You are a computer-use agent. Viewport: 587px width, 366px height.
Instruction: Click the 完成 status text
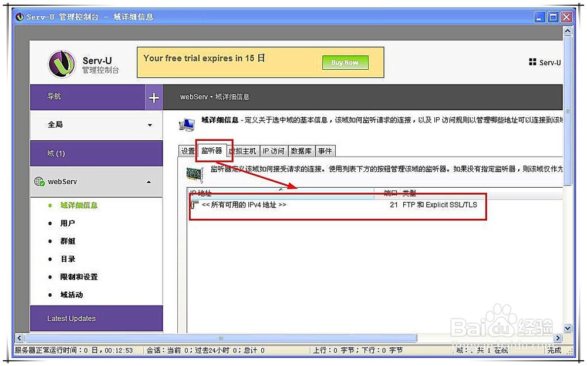pyautogui.click(x=554, y=351)
